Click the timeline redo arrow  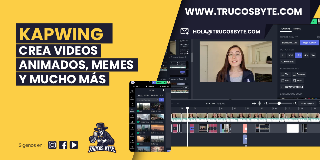coord(178,104)
